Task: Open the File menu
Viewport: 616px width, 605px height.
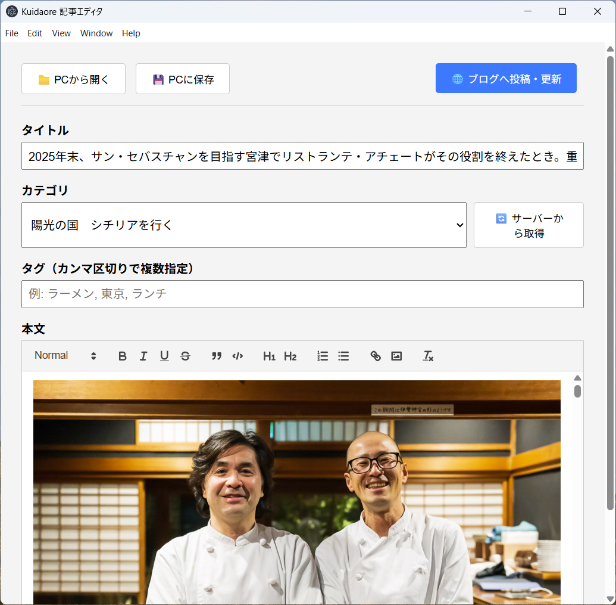Action: coord(12,33)
